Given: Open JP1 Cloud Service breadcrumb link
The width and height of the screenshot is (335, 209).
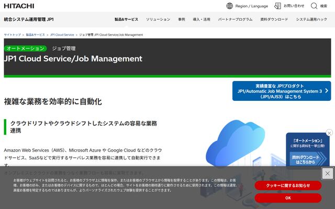Looking at the screenshot, I should (x=62, y=35).
